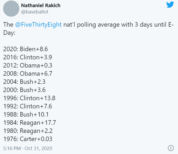Click the 1984: Reagan+17.7 line
The image size is (178, 154).
click(30, 123)
